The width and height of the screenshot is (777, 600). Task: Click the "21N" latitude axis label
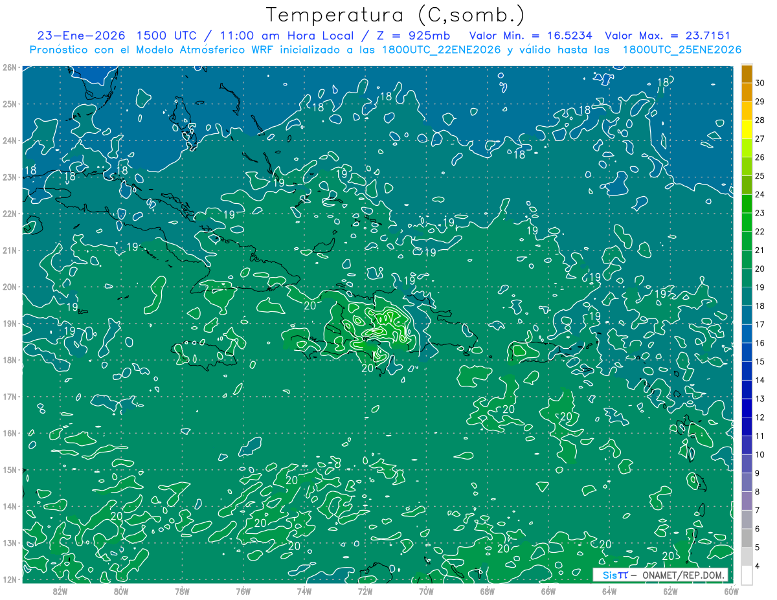click(9, 250)
